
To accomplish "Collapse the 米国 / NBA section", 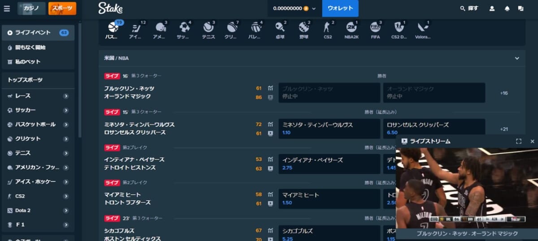I will tap(517, 58).
